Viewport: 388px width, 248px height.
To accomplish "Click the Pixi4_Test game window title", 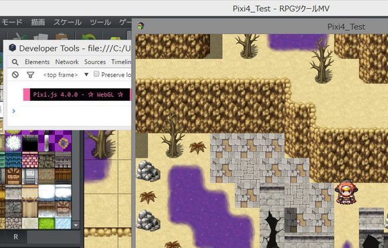I will 346,27.
